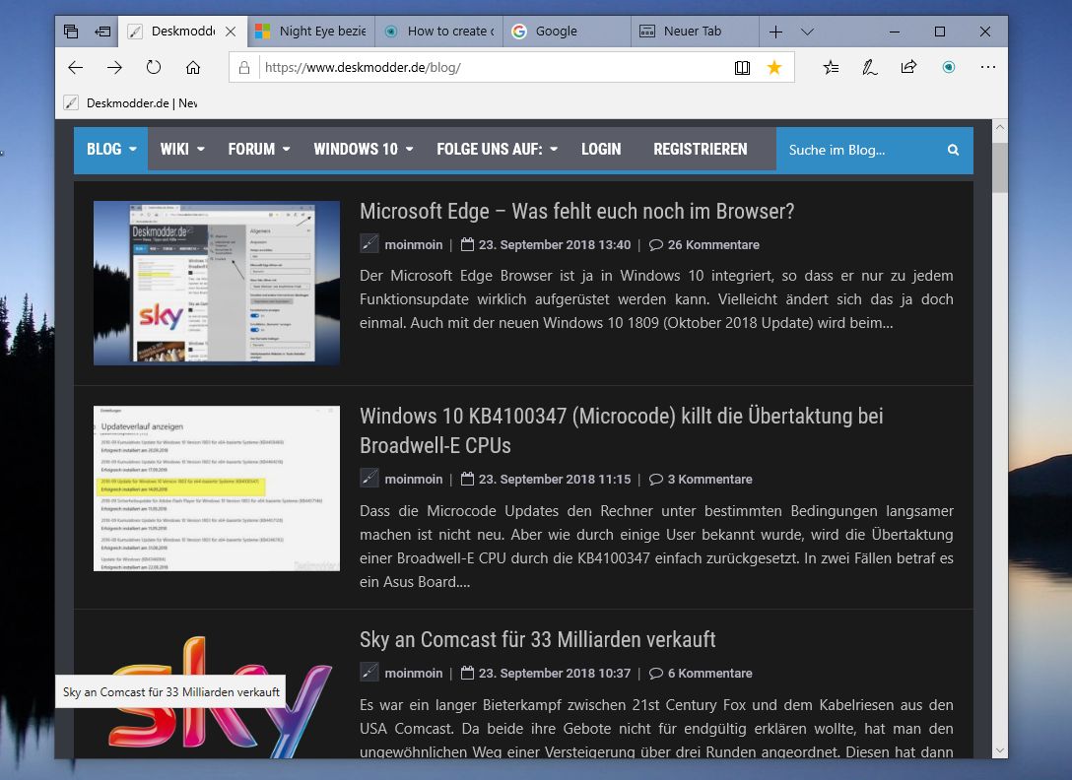This screenshot has width=1072, height=780.
Task: Click the yellow favorites star
Action: [x=773, y=67]
